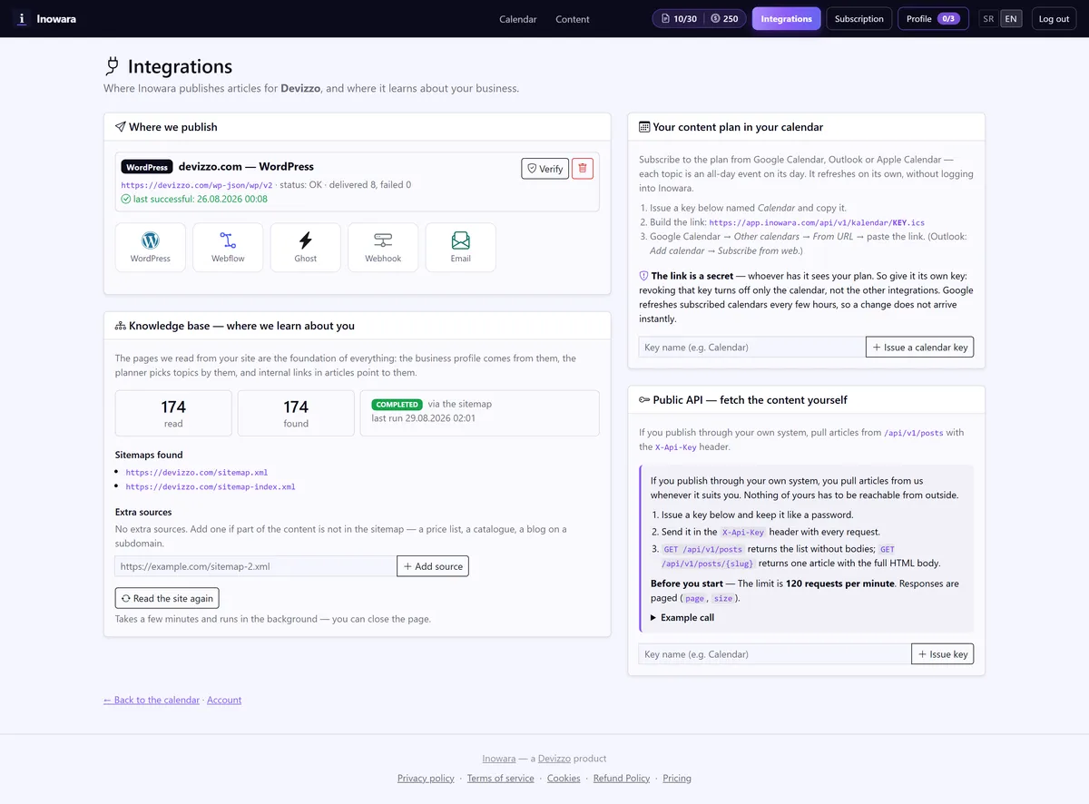
Task: Open the Profile 0/3 nav item
Action: pyautogui.click(x=934, y=18)
